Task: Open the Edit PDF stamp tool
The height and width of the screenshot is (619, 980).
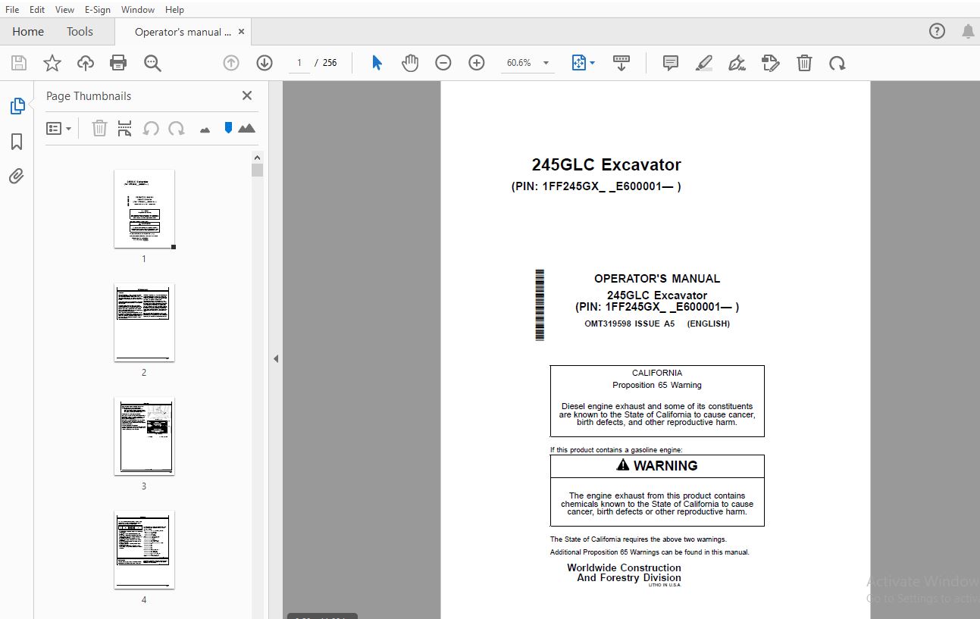Action: pos(771,63)
